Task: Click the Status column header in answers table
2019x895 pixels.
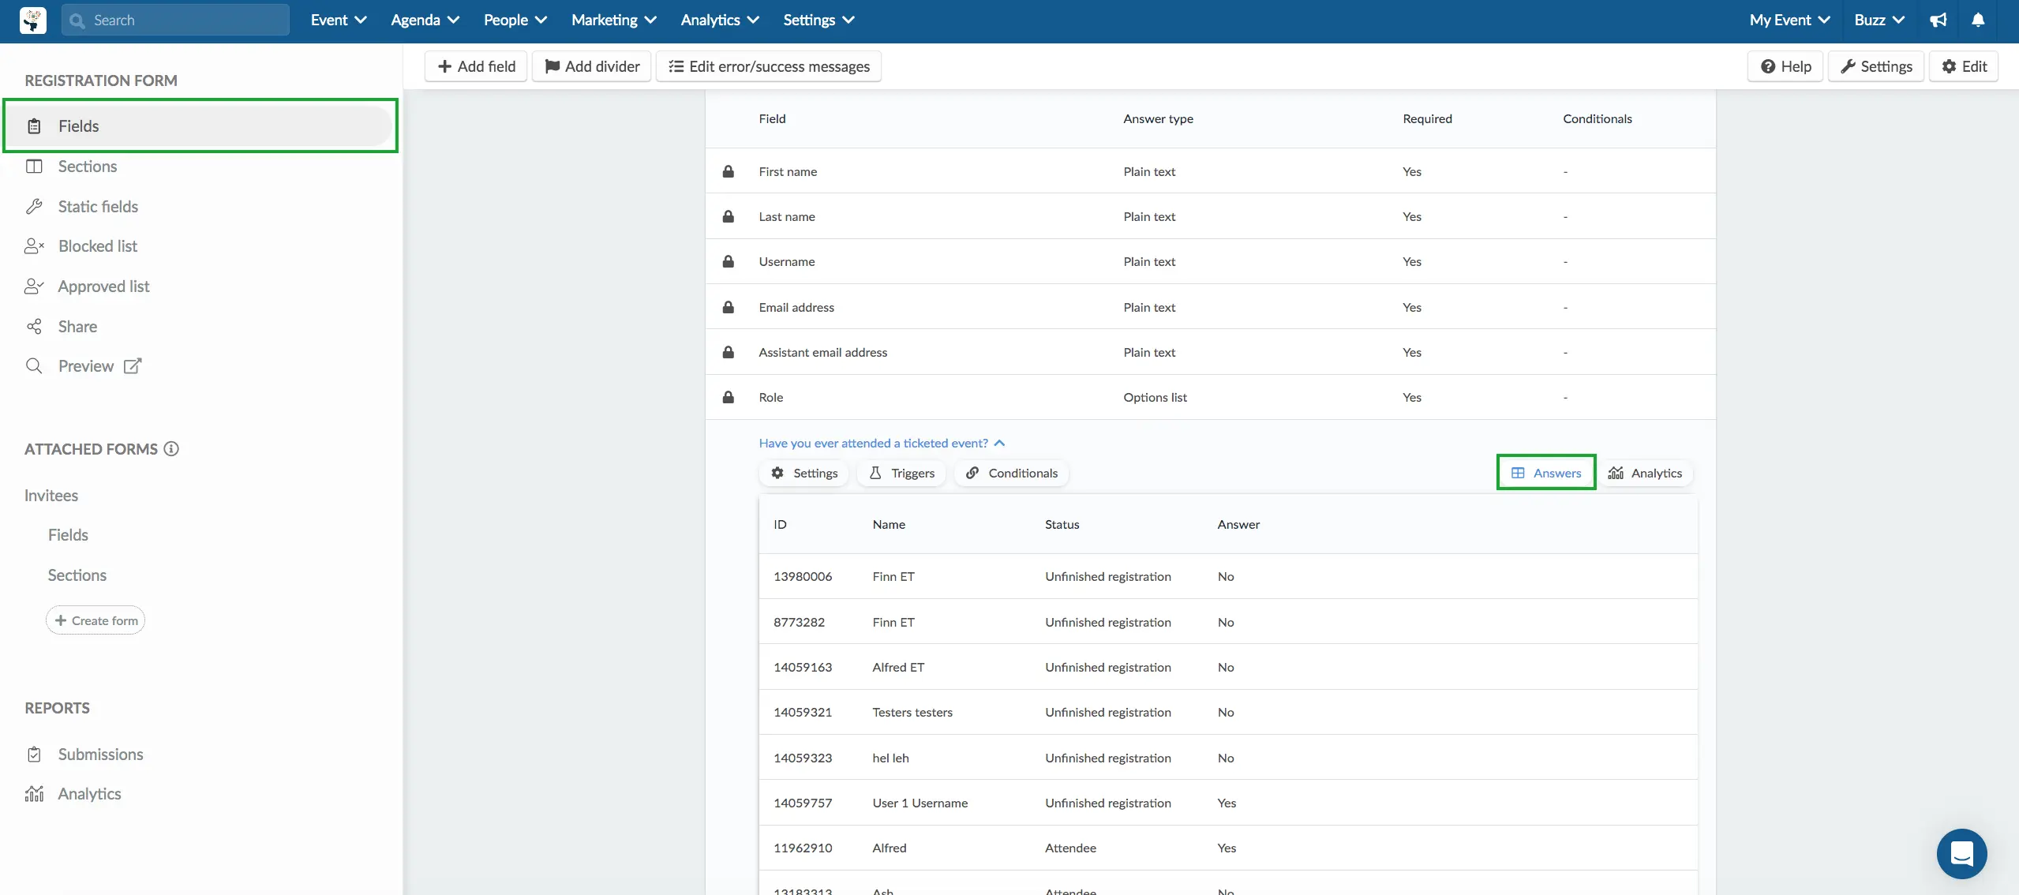Action: 1062,524
